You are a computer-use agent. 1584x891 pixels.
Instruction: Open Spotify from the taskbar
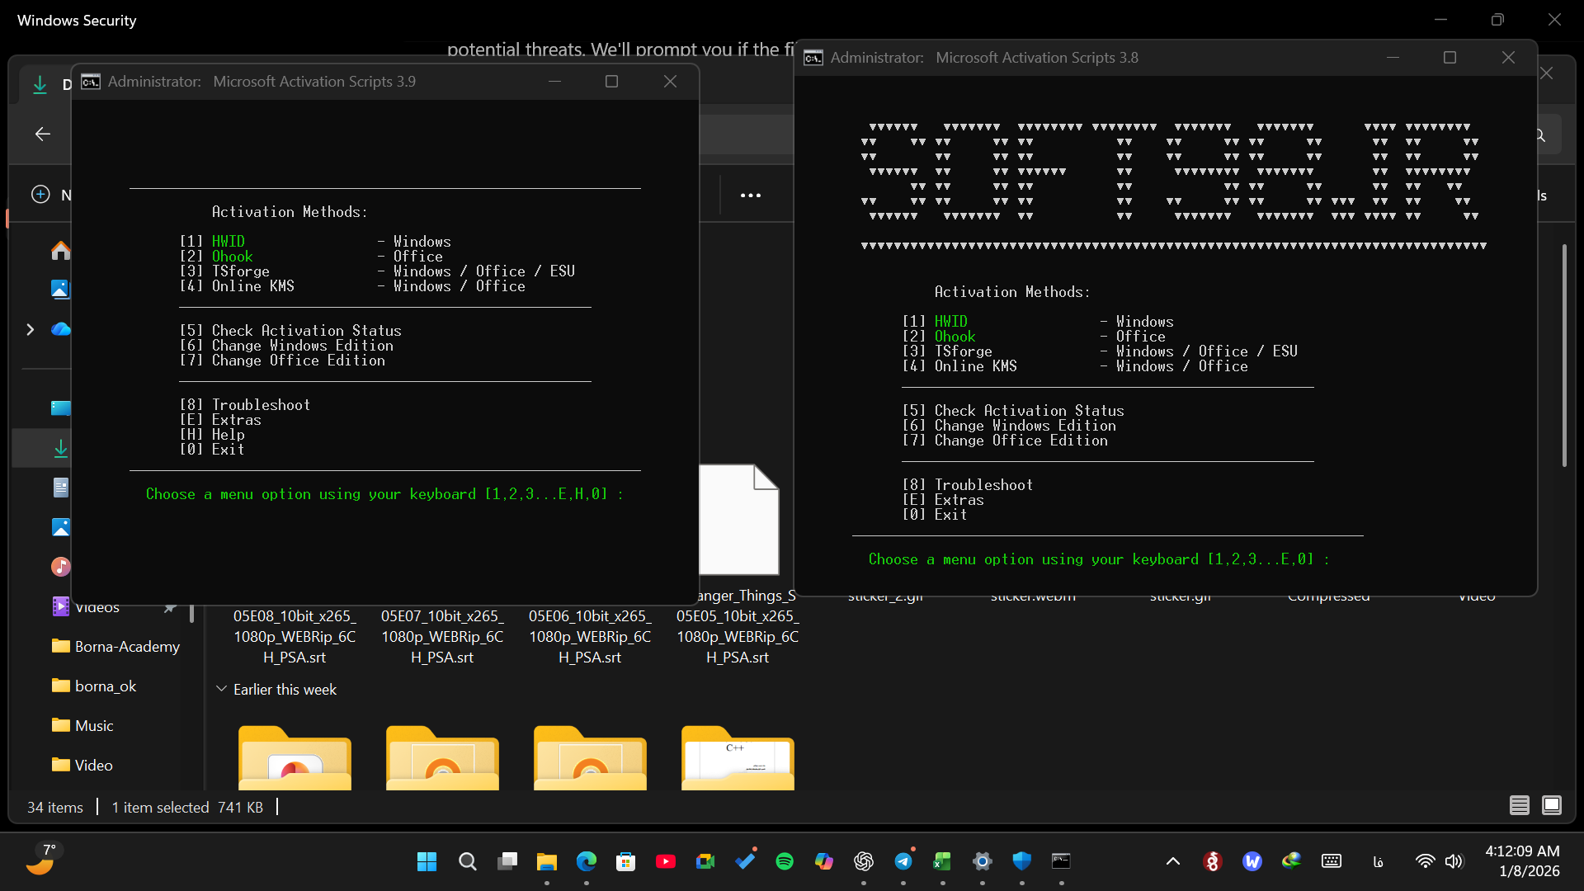click(x=784, y=861)
